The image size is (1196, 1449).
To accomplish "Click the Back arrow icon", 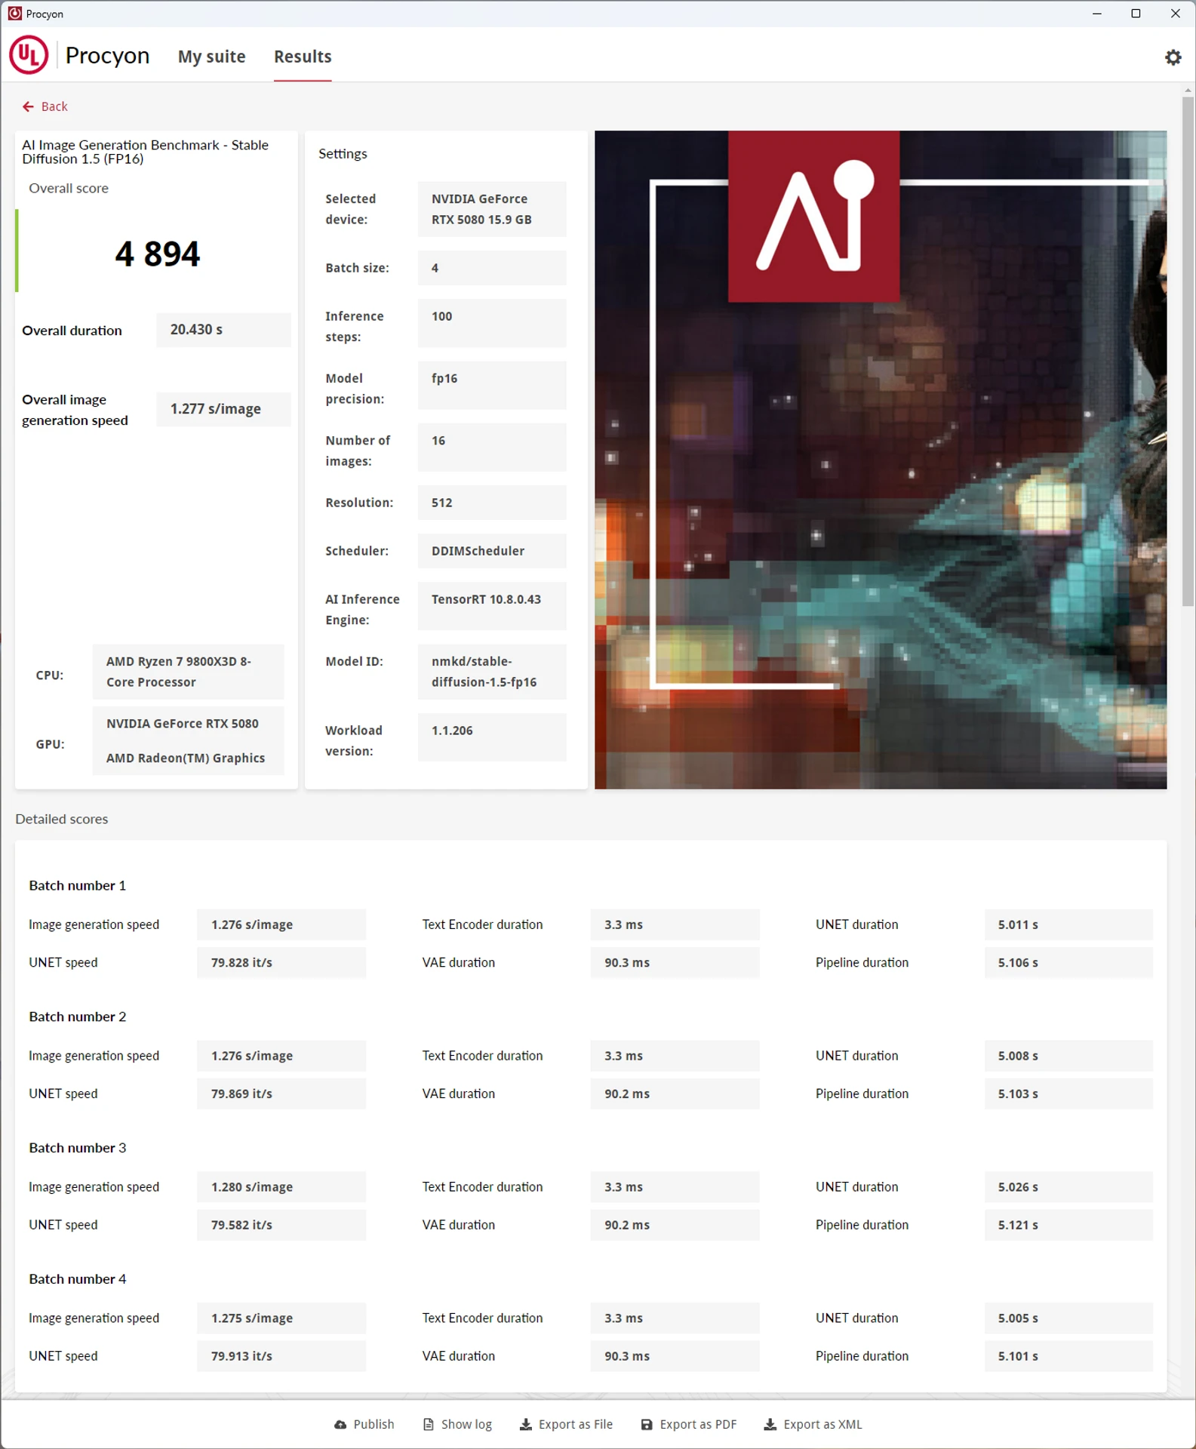I will click(x=28, y=106).
